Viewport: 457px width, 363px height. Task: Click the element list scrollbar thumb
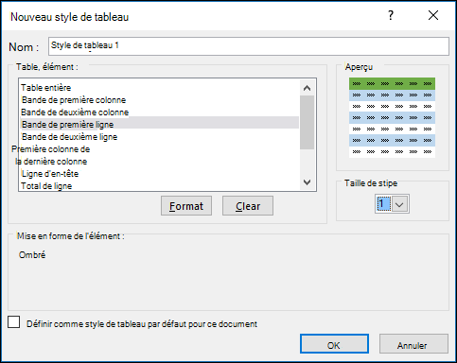pyautogui.click(x=307, y=122)
